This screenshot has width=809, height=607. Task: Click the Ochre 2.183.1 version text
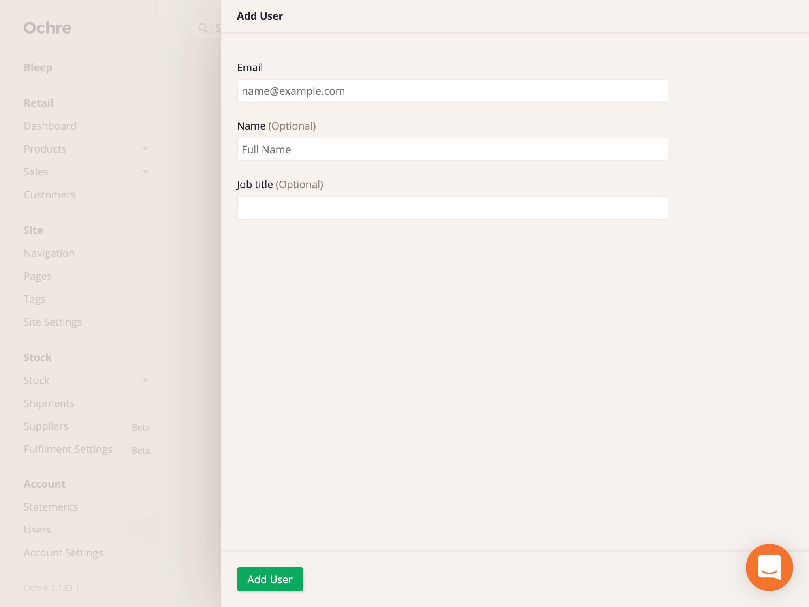pyautogui.click(x=52, y=588)
